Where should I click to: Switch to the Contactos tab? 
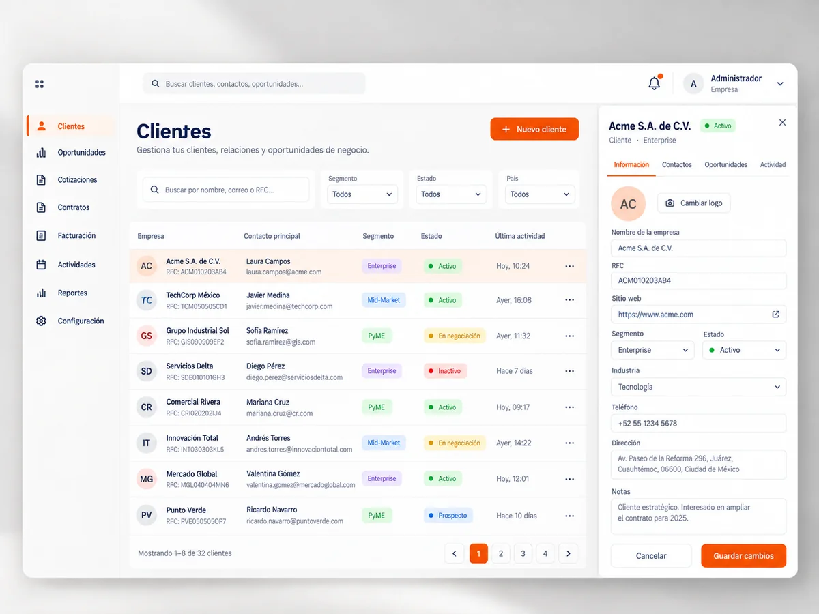point(677,165)
